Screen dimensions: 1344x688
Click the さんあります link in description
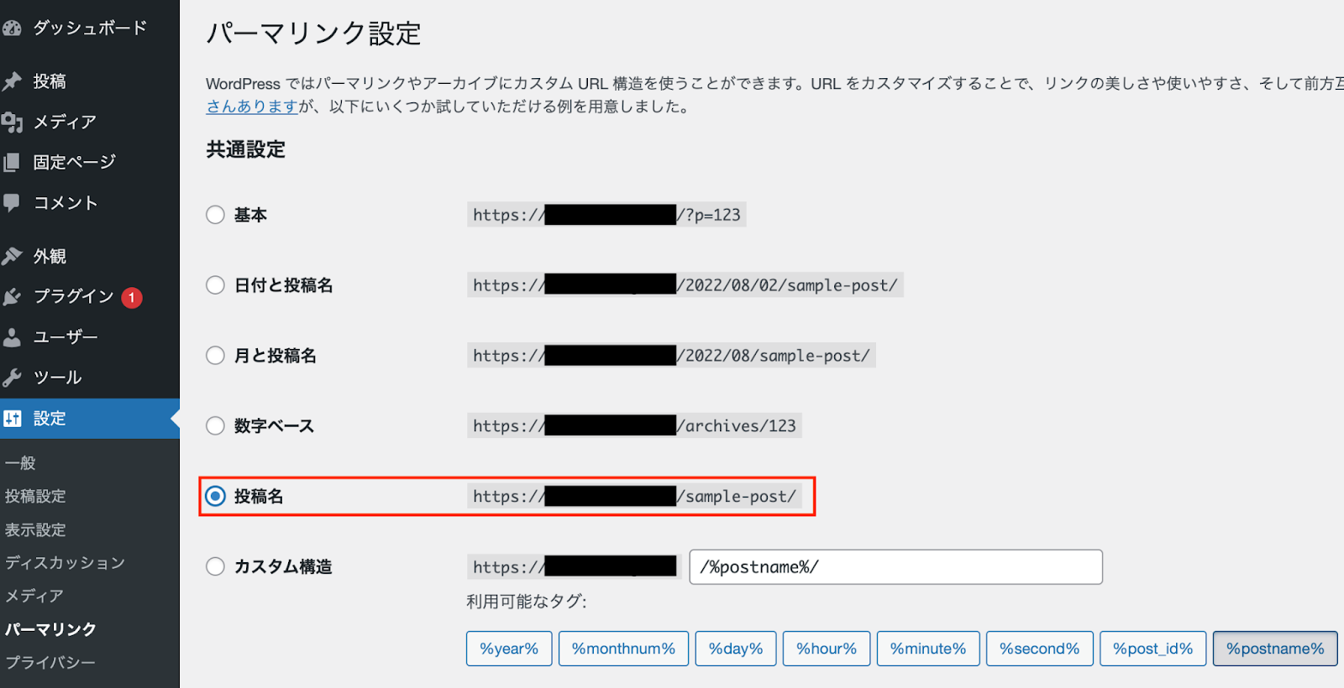point(252,107)
